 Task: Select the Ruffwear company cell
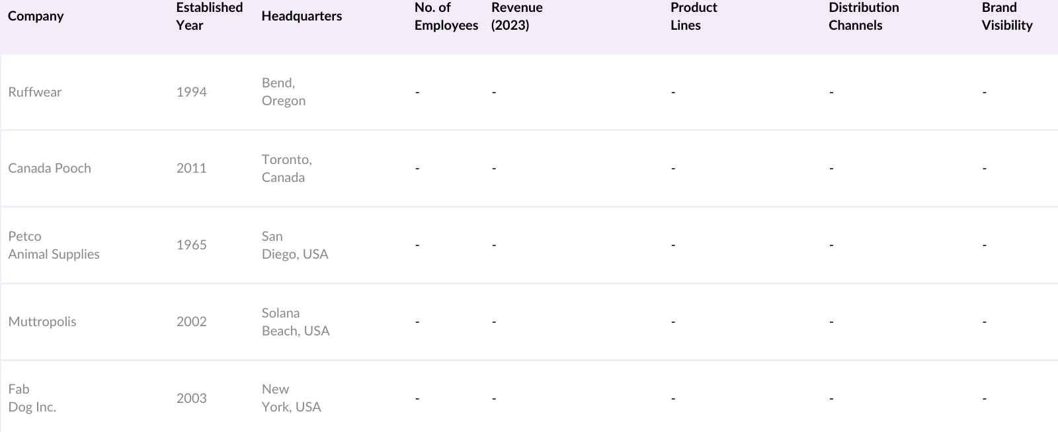click(x=34, y=92)
